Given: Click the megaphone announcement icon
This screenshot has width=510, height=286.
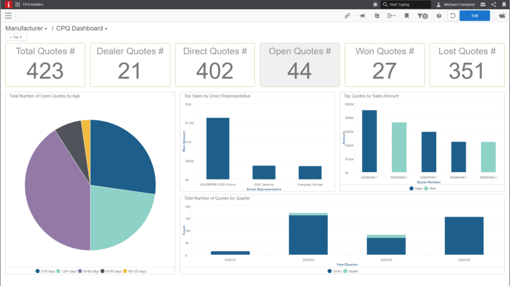Looking at the screenshot, I should [x=362, y=16].
